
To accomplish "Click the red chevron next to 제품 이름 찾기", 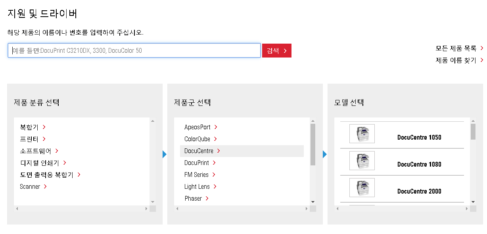I will coord(482,60).
